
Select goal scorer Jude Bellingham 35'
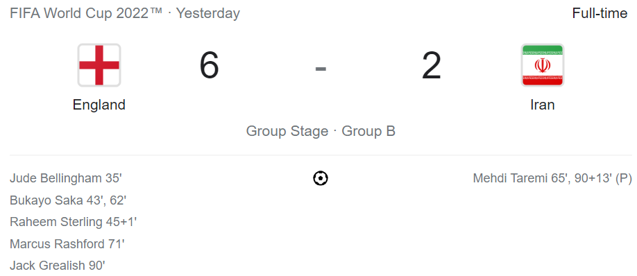66,178
